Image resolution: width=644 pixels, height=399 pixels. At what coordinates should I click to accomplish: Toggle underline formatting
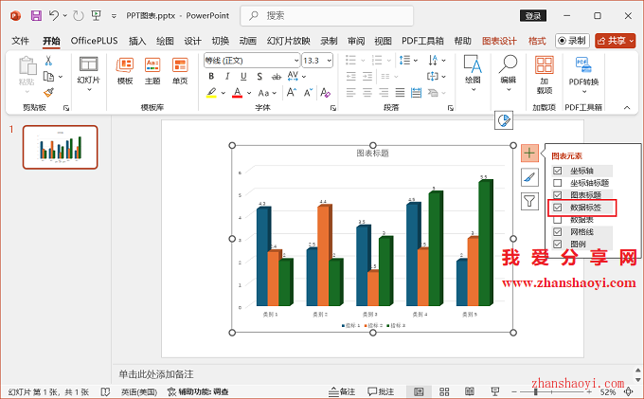(243, 77)
